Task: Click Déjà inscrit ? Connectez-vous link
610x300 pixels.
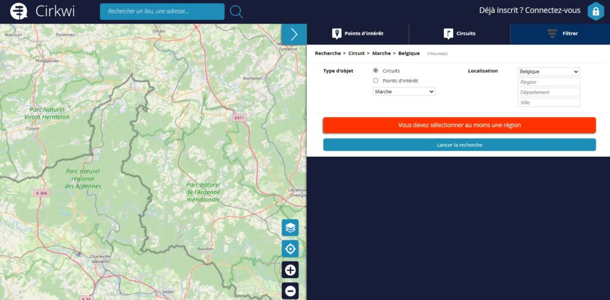Action: (x=530, y=11)
